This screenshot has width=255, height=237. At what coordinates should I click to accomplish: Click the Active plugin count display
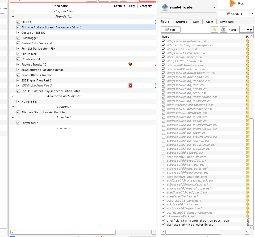(x=246, y=29)
